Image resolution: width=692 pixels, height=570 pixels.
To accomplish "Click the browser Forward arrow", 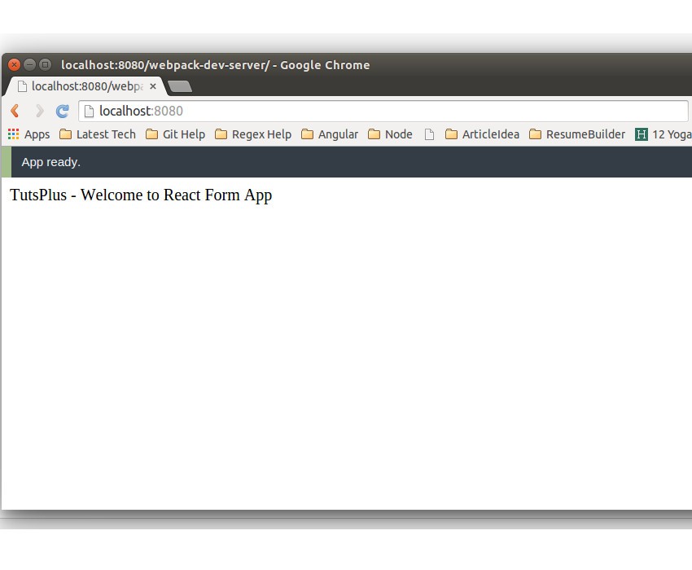I will [x=39, y=111].
